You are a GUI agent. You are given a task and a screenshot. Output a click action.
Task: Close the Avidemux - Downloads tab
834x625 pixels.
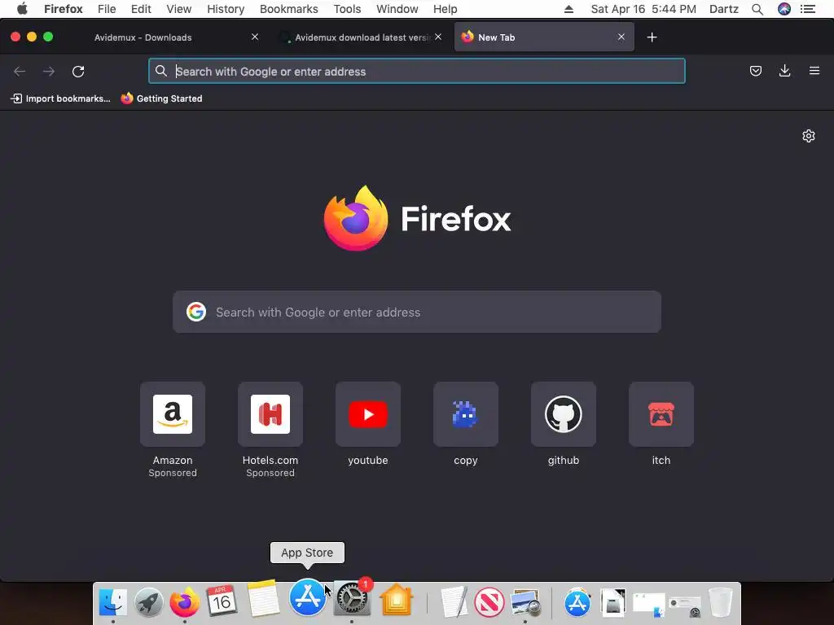(x=255, y=37)
